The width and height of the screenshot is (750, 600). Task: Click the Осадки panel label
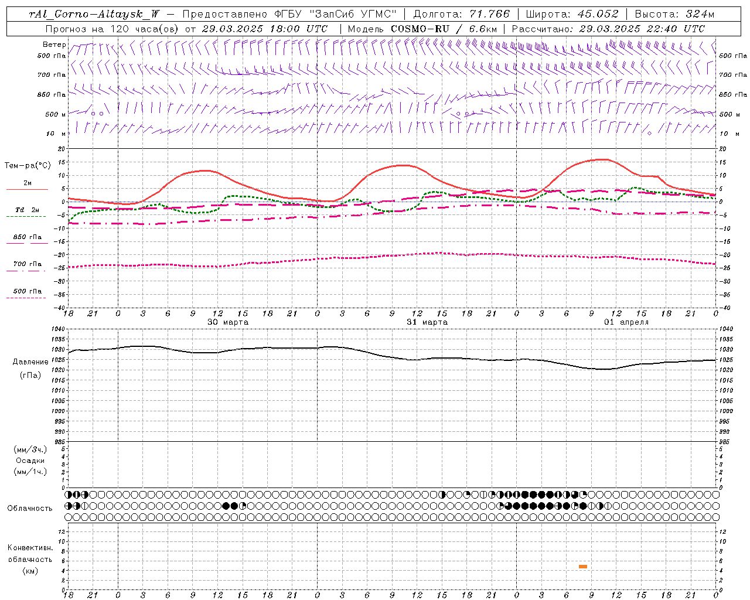coord(30,461)
